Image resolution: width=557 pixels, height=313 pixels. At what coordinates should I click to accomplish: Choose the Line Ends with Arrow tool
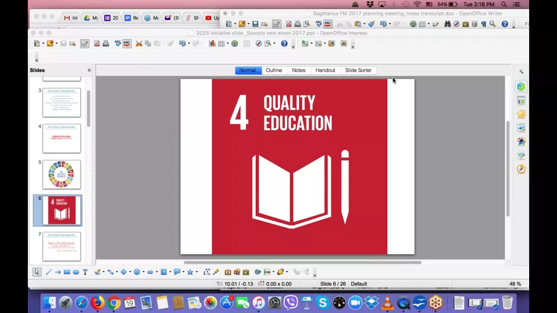(x=57, y=272)
